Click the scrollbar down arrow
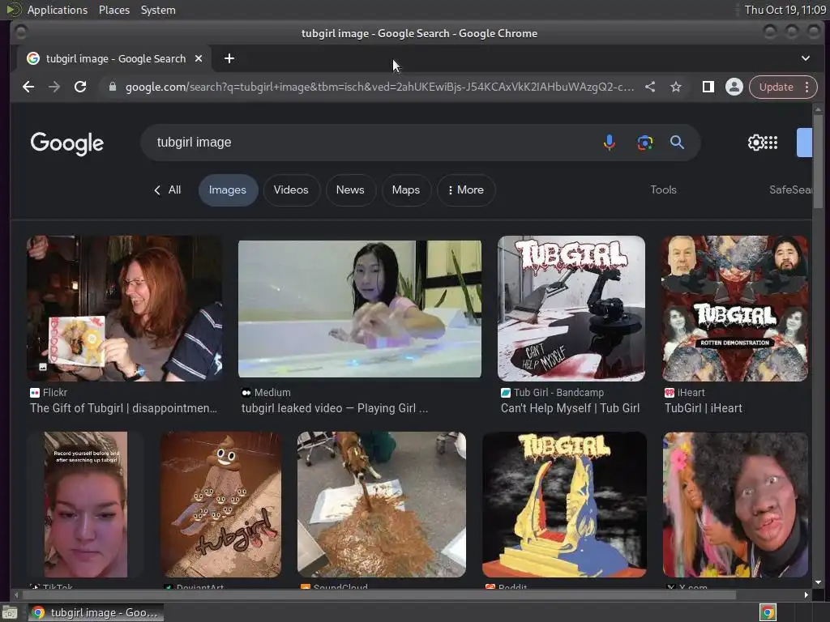This screenshot has width=830, height=622. [x=819, y=582]
